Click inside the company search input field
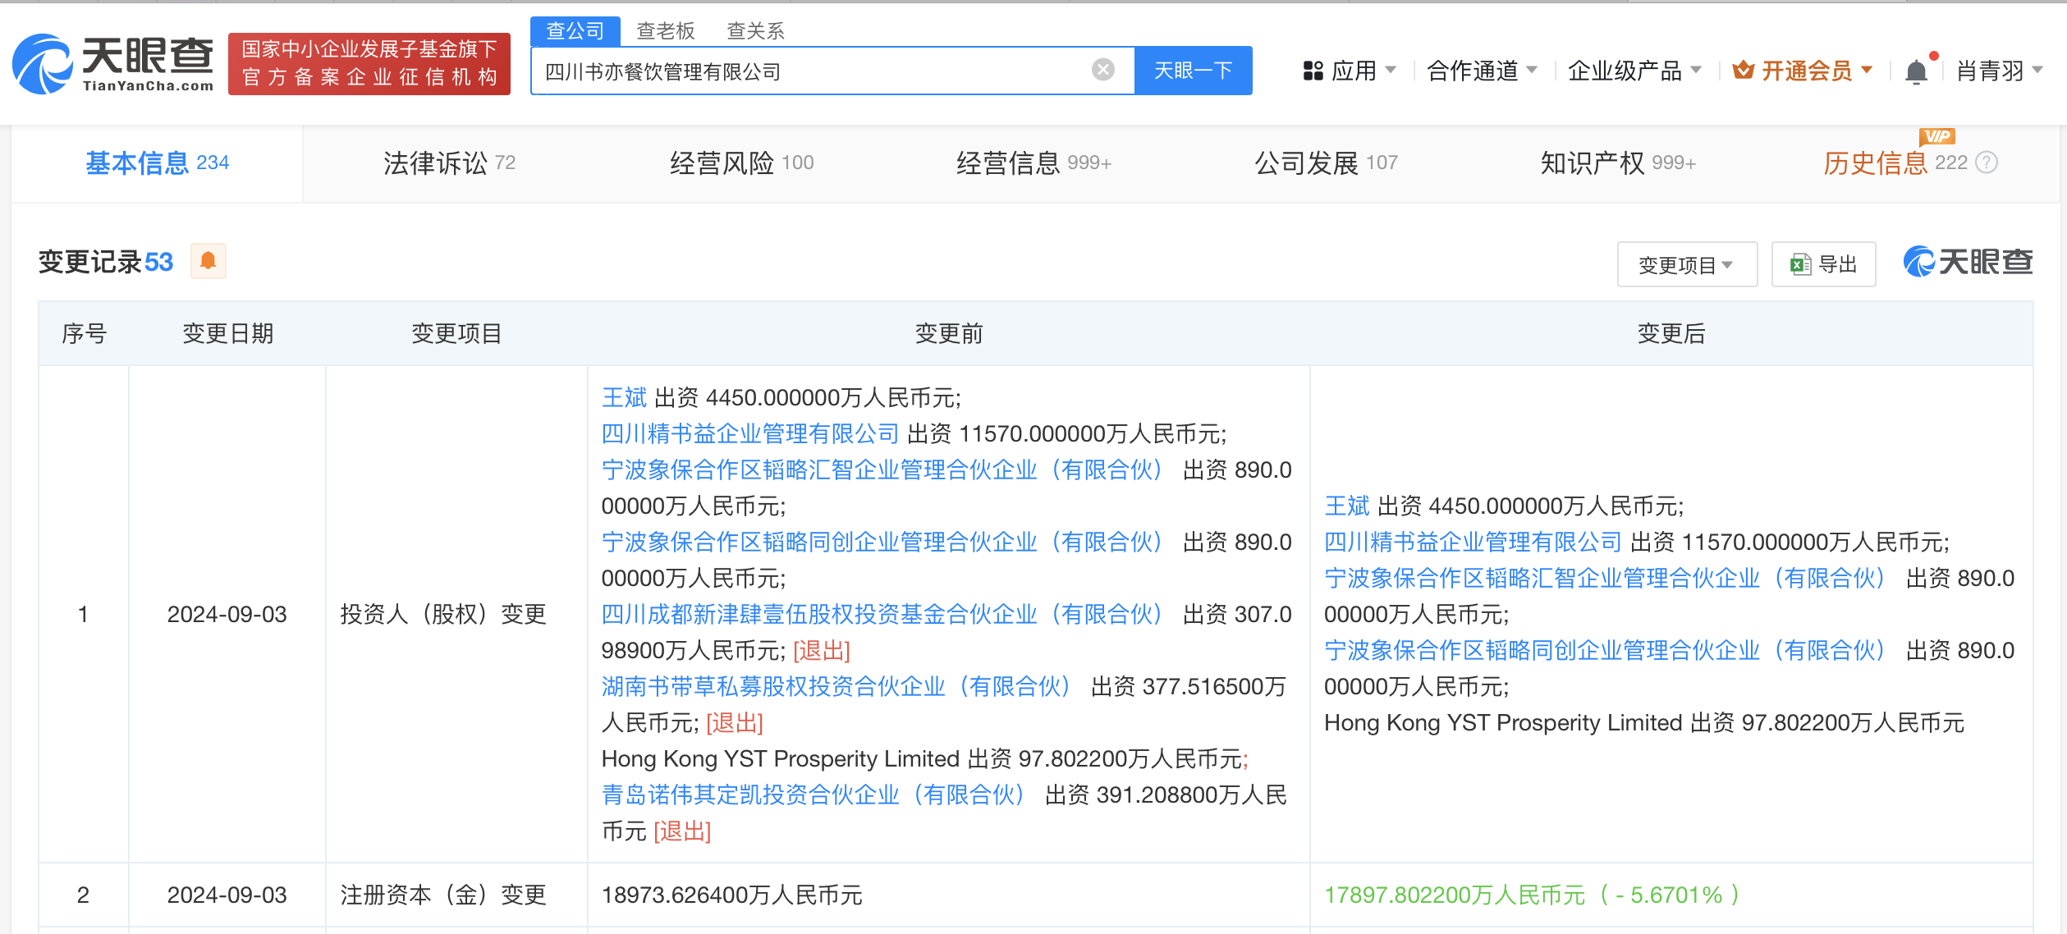The height and width of the screenshot is (934, 2067). (821, 71)
